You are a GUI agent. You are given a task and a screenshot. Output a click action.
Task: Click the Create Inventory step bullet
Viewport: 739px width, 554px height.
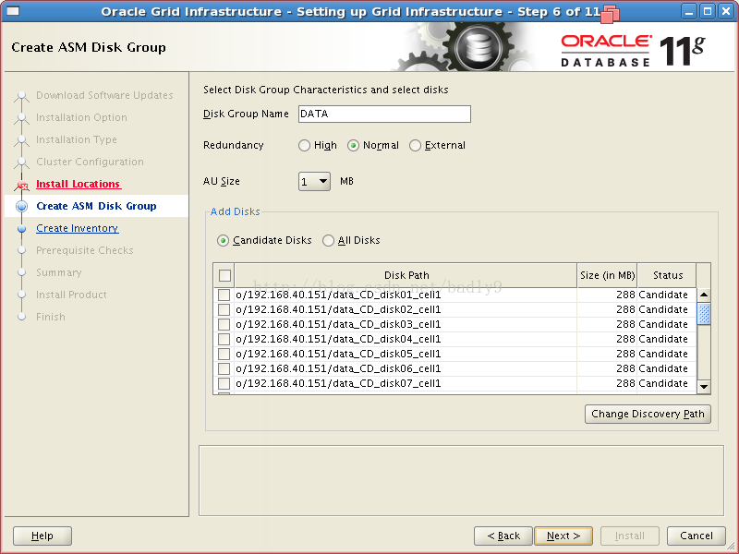21,228
